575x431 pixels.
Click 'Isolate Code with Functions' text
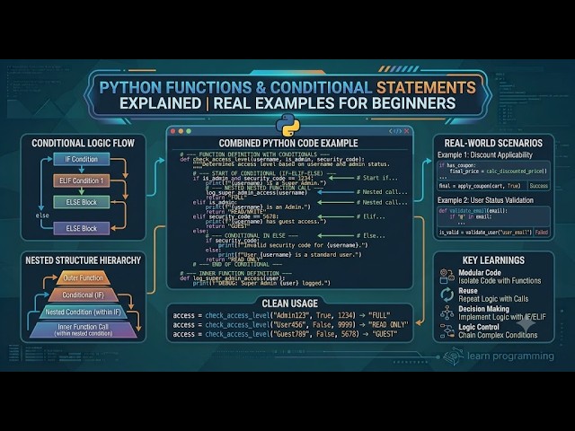(x=500, y=281)
